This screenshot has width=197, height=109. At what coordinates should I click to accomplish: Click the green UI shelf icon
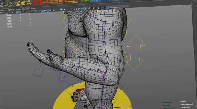5,4
